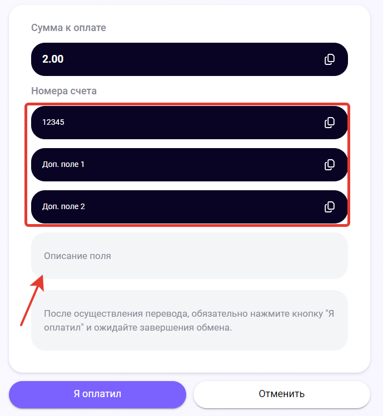Copy the Доп. поле 2 value
The width and height of the screenshot is (383, 416).
click(330, 207)
